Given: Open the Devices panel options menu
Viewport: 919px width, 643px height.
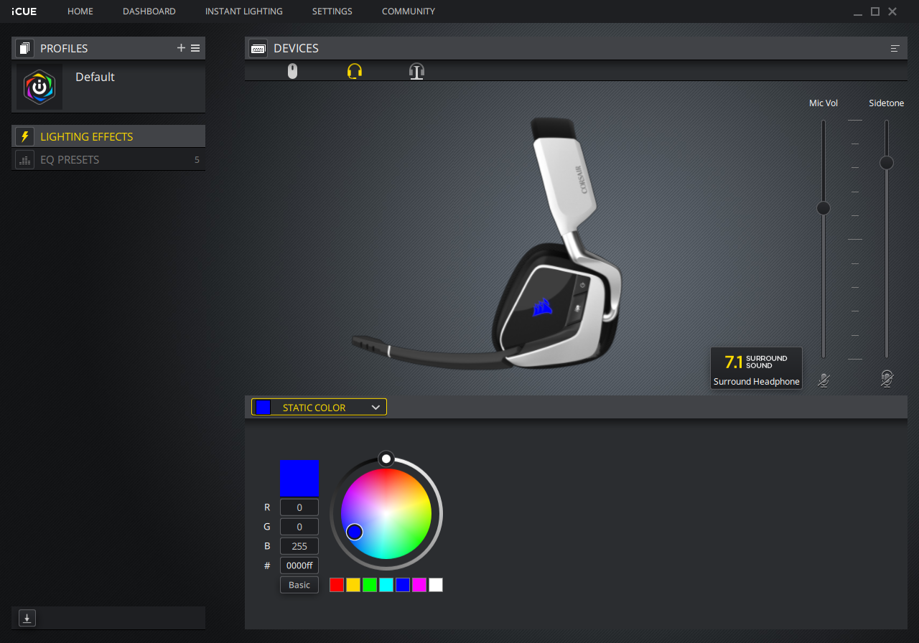Looking at the screenshot, I should (x=895, y=48).
